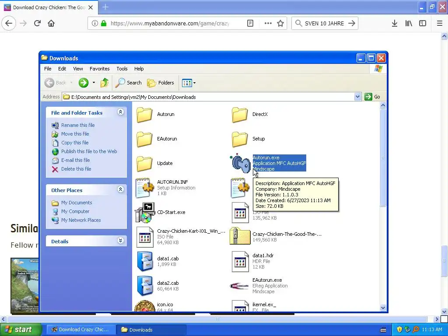This screenshot has width=448, height=336.
Task: Switch to Download Crazy Chicken taskbar item
Action: (81, 329)
